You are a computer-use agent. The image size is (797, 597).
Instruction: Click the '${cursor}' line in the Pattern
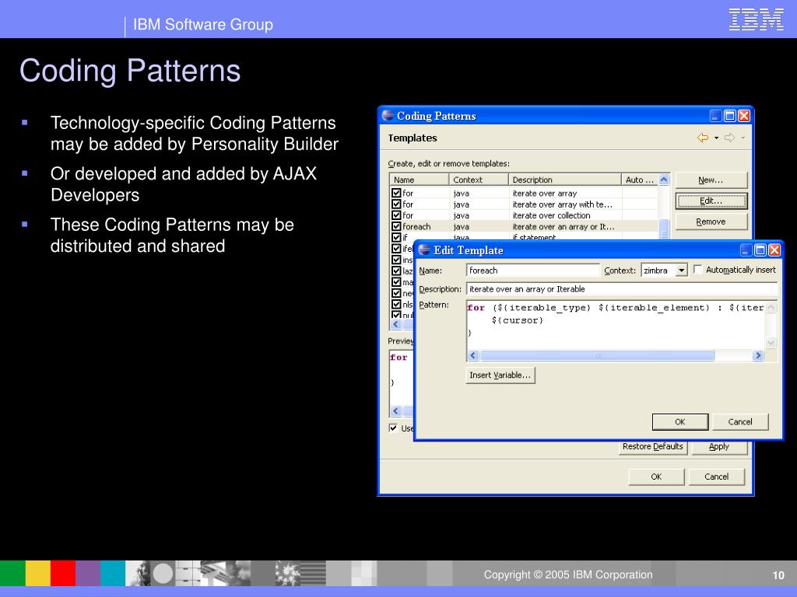(518, 320)
